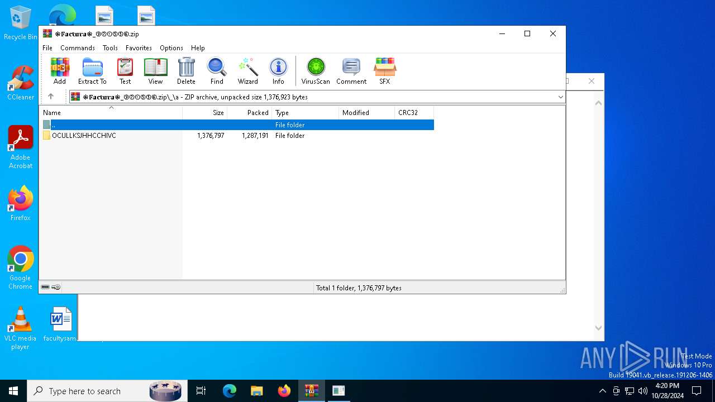The width and height of the screenshot is (715, 402).
Task: Open the Commands menu
Action: coord(78,48)
